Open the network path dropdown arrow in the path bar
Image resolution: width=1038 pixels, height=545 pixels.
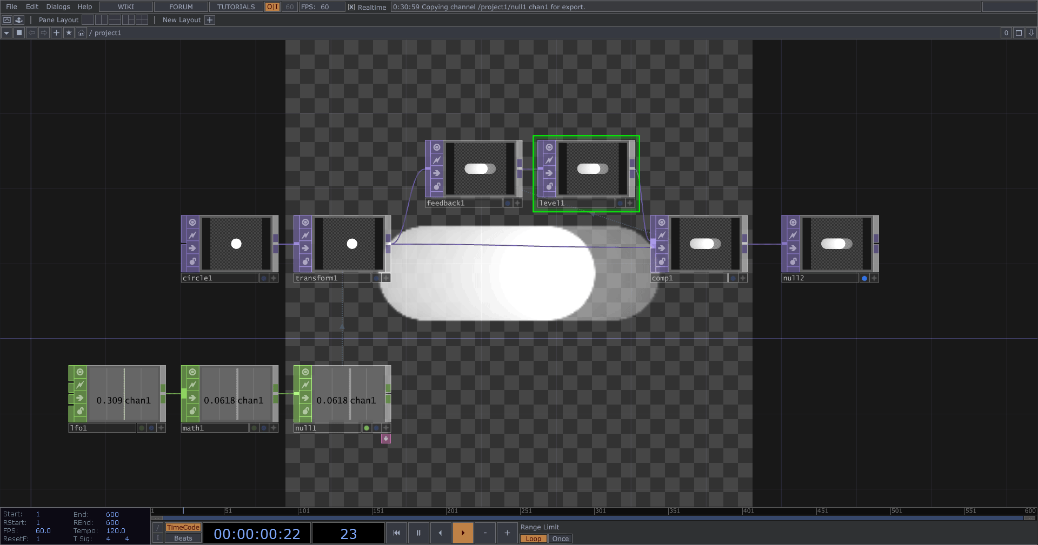(x=6, y=33)
